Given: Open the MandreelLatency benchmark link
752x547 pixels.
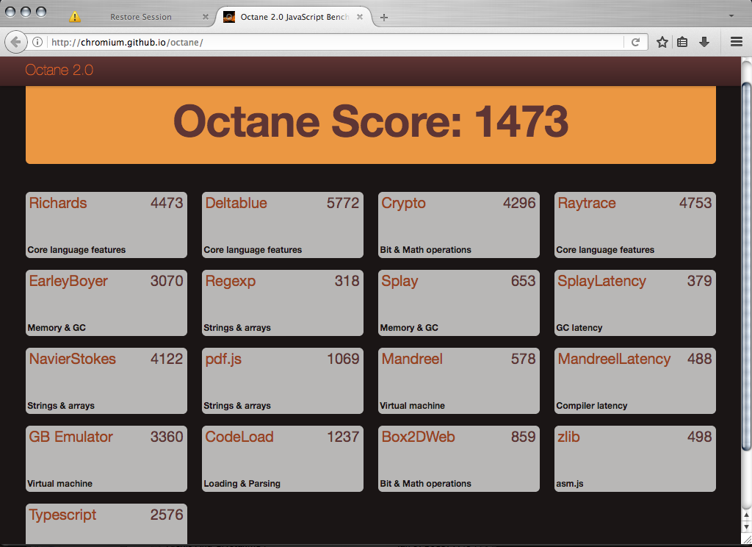Looking at the screenshot, I should (614, 359).
